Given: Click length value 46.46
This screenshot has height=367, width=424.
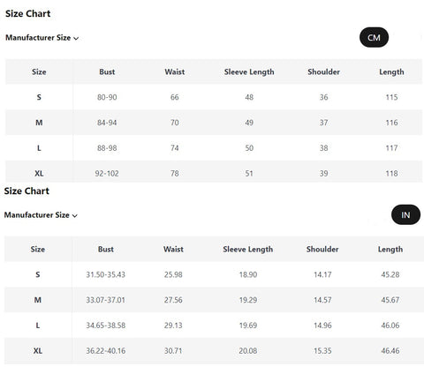Looking at the screenshot, I should click(390, 351).
